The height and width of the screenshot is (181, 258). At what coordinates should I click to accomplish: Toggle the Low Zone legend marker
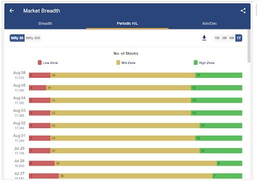tap(39, 63)
